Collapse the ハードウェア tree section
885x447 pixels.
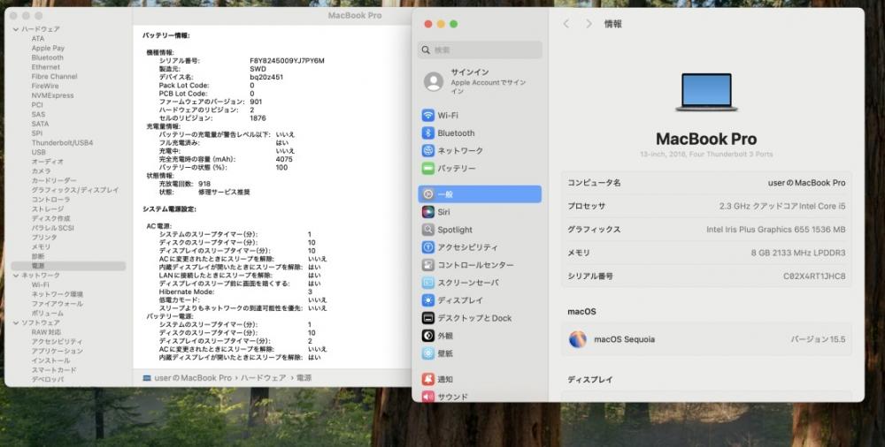tap(16, 29)
